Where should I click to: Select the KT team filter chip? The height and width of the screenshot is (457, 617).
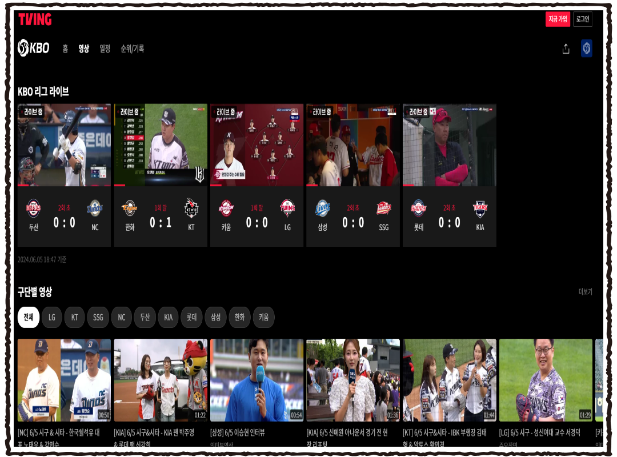pos(74,317)
